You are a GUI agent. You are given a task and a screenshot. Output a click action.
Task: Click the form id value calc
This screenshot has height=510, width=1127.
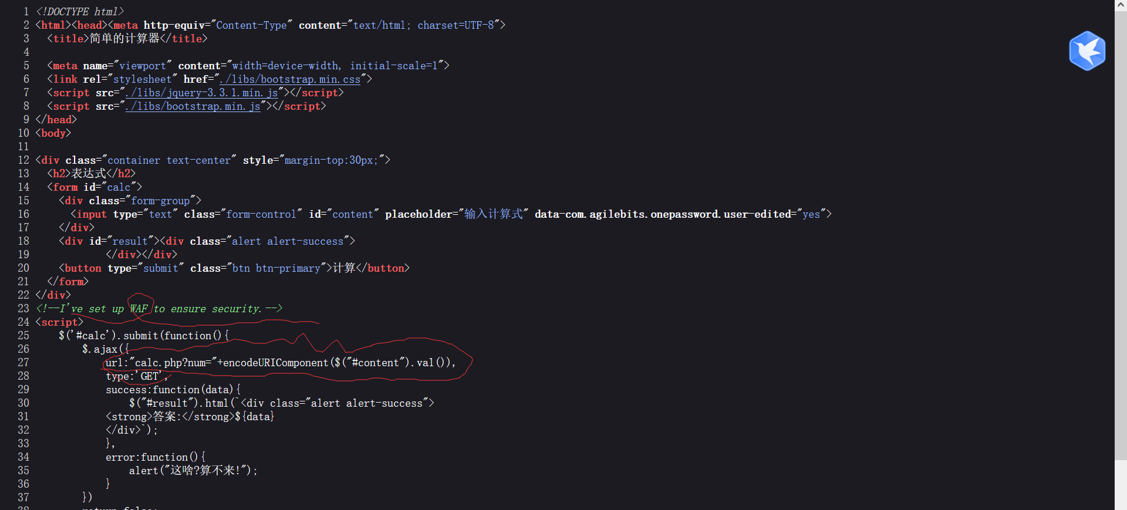119,187
